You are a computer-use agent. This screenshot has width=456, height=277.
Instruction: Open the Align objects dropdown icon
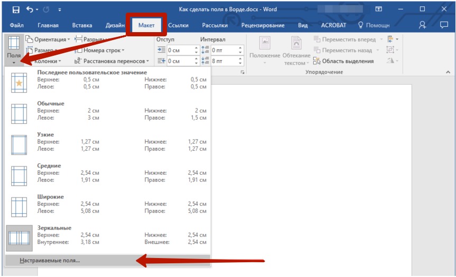click(392, 39)
